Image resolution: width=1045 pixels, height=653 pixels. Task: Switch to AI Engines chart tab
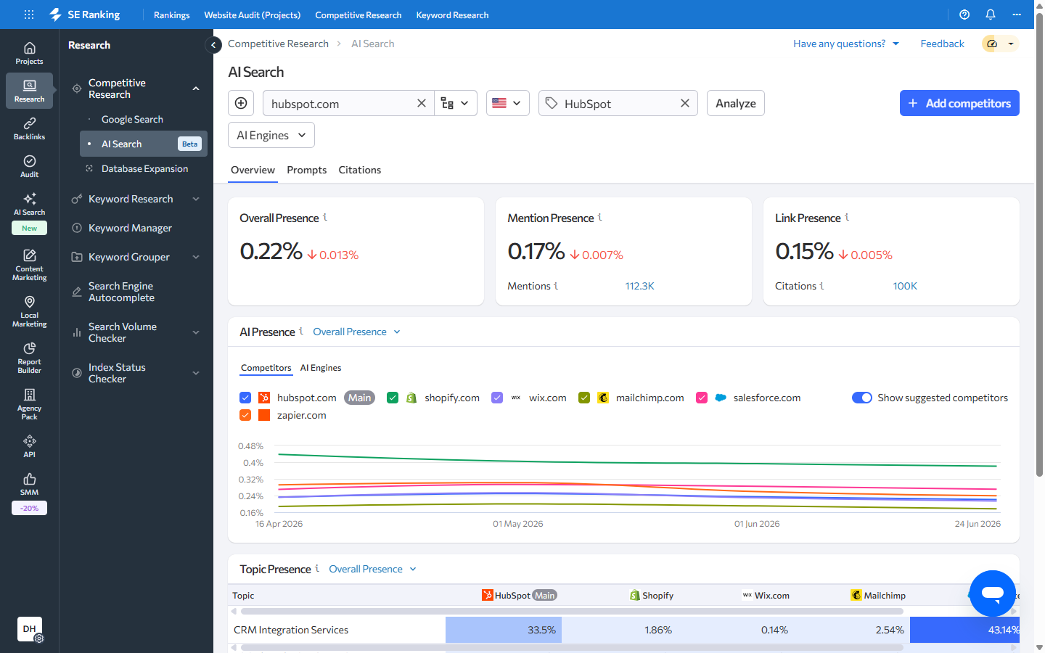point(321,368)
